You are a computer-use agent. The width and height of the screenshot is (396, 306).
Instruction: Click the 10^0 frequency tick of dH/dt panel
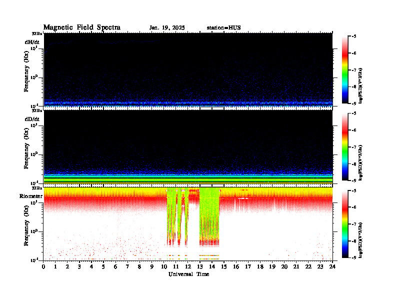point(34,77)
